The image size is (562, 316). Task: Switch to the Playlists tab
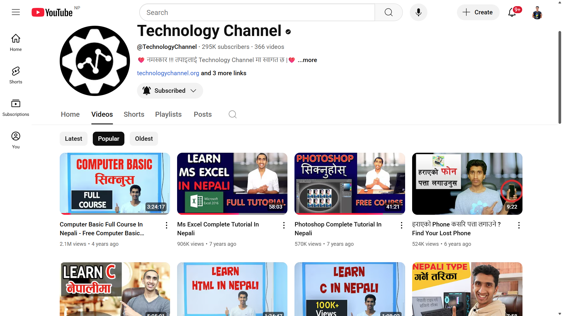click(168, 114)
